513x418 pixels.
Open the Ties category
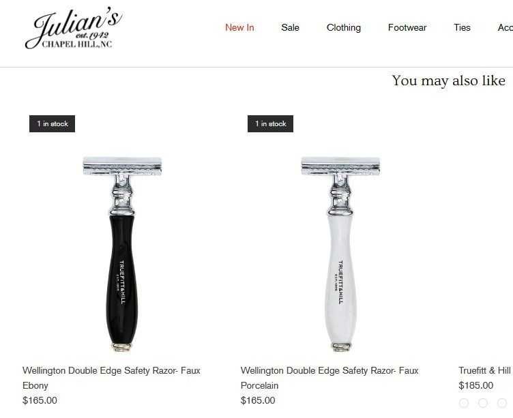tap(462, 27)
